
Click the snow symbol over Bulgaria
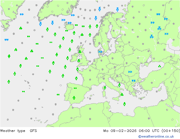[x=133, y=81]
